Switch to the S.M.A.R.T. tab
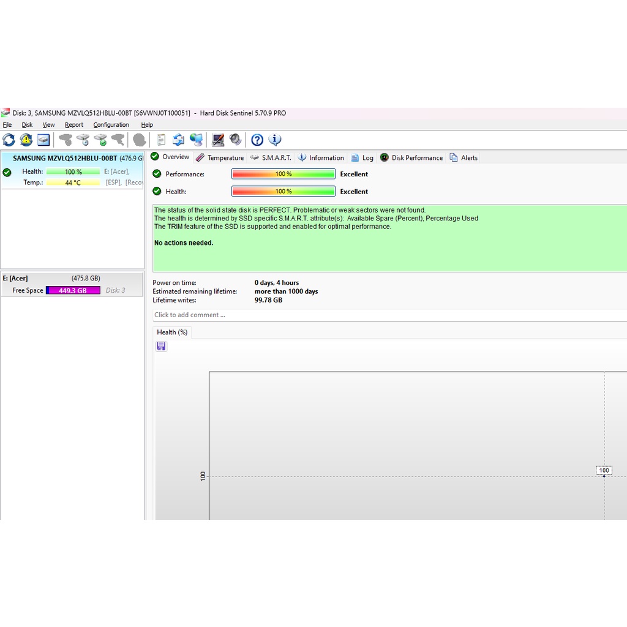 (x=271, y=158)
